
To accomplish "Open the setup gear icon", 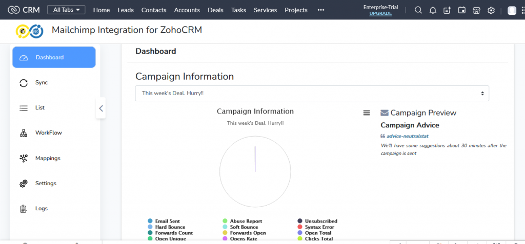I will click(491, 10).
